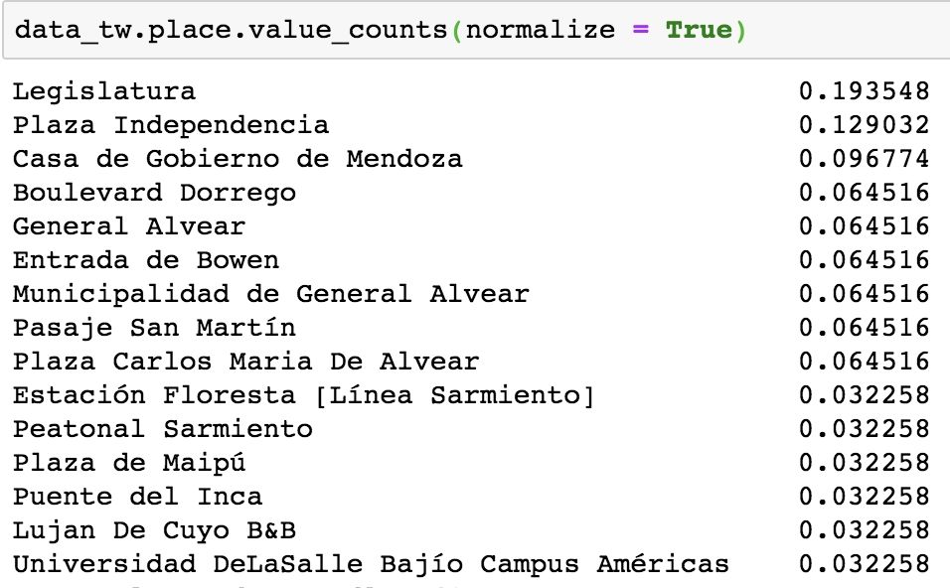Viewport: 950px width, 588px height.
Task: Click the 0.096774 value in the output
Action: pyautogui.click(x=864, y=159)
